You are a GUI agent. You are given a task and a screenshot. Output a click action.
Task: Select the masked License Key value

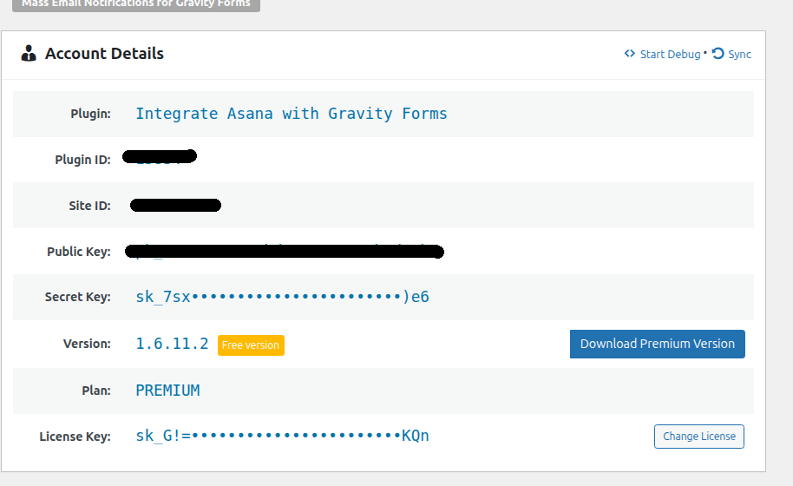(x=282, y=436)
